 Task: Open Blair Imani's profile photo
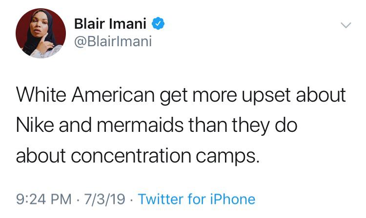(x=41, y=33)
